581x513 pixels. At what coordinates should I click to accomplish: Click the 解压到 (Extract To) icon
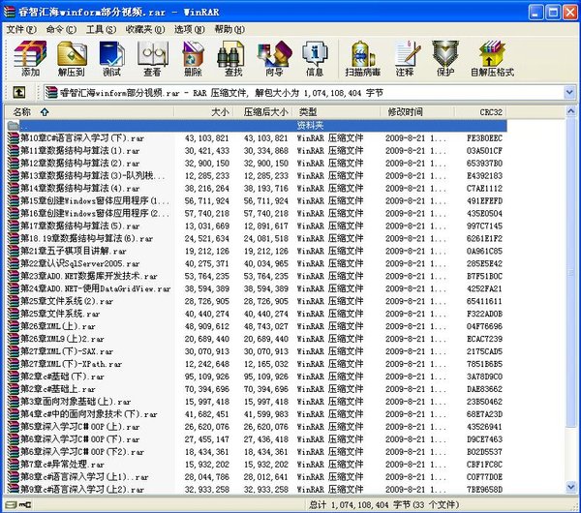(72, 58)
